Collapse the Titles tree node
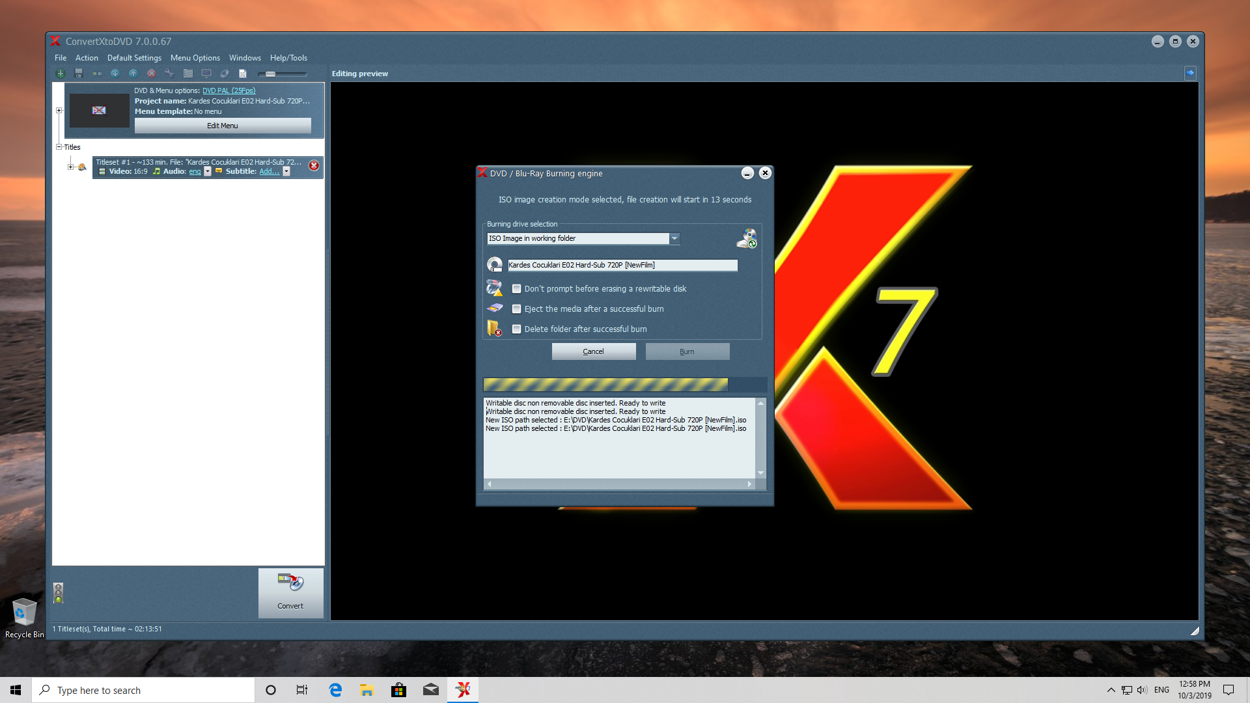The width and height of the screenshot is (1250, 703). click(x=59, y=147)
